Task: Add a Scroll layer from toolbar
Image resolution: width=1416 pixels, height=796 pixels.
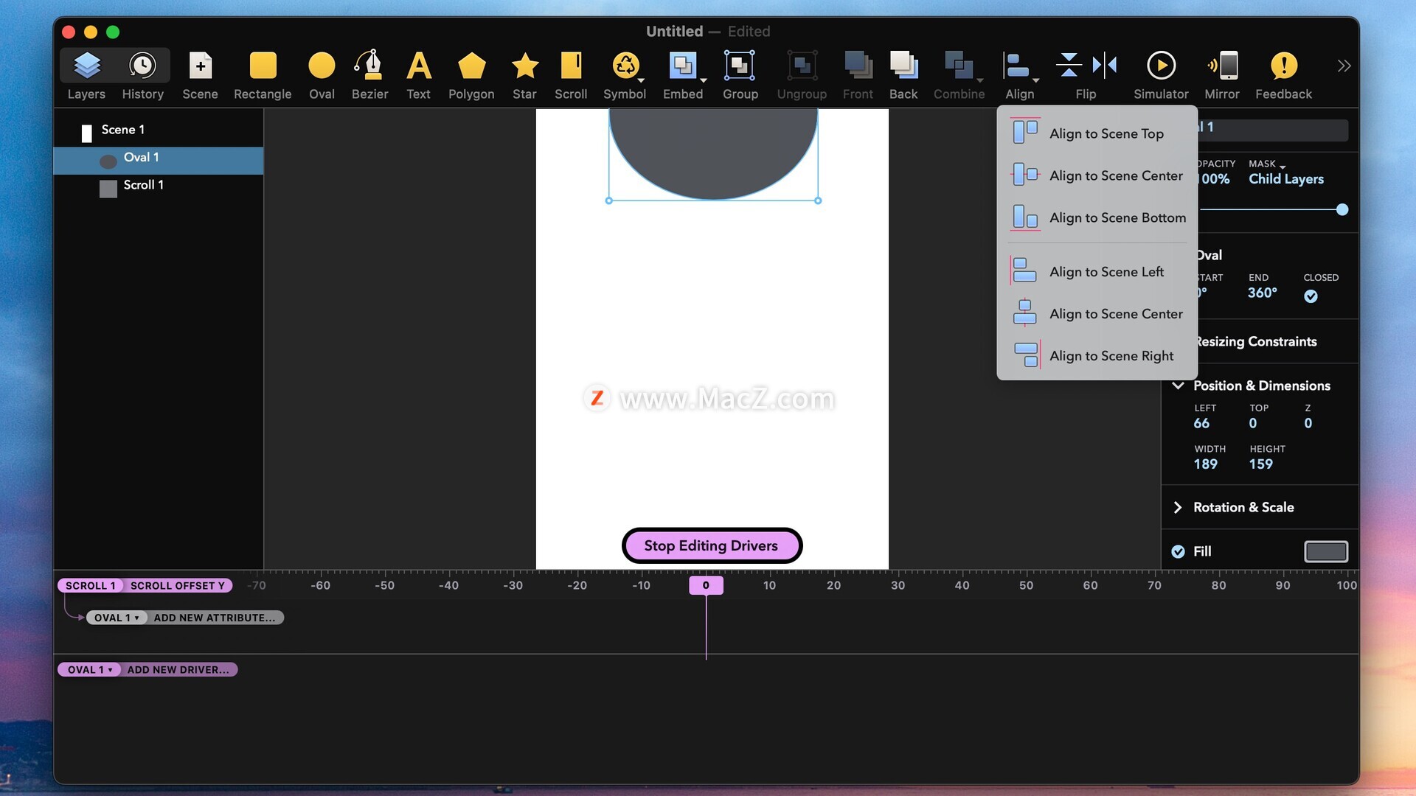Action: (x=571, y=66)
